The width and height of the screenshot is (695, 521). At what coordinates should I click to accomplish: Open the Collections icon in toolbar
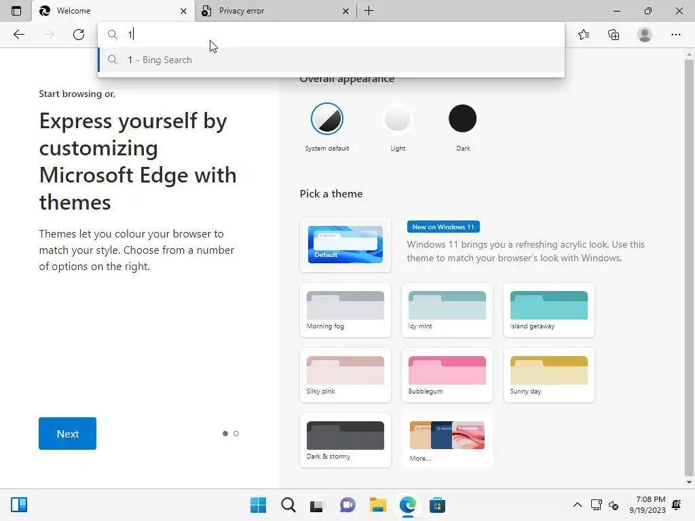tap(614, 35)
